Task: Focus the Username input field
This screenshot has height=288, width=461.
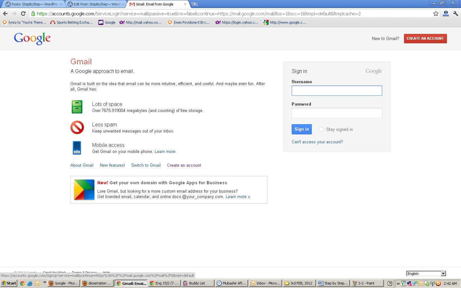Action: (x=336, y=91)
